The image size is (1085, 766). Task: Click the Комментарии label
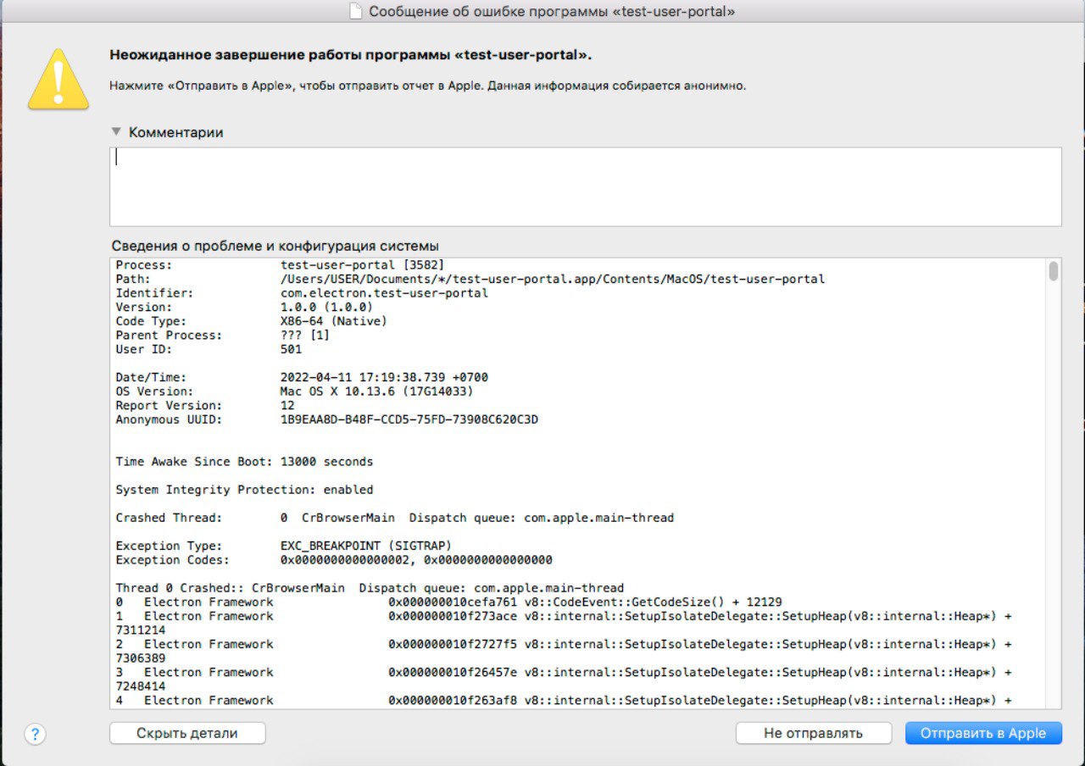(176, 132)
